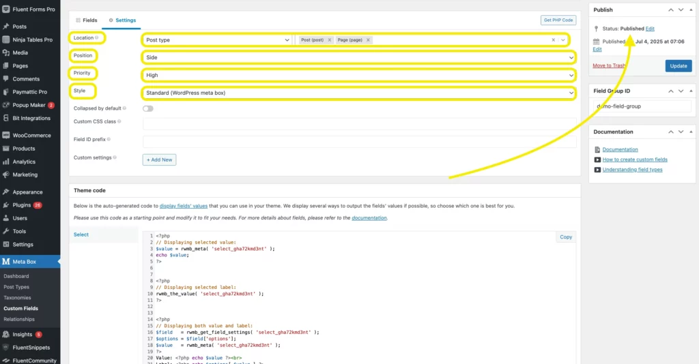Viewport: 699px width, 364px height.
Task: Click the Field ID prefix input
Action: pyautogui.click(x=359, y=142)
